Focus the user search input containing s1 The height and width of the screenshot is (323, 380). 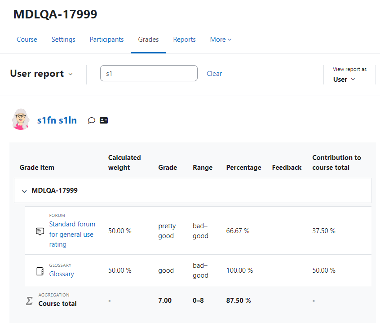coord(149,73)
